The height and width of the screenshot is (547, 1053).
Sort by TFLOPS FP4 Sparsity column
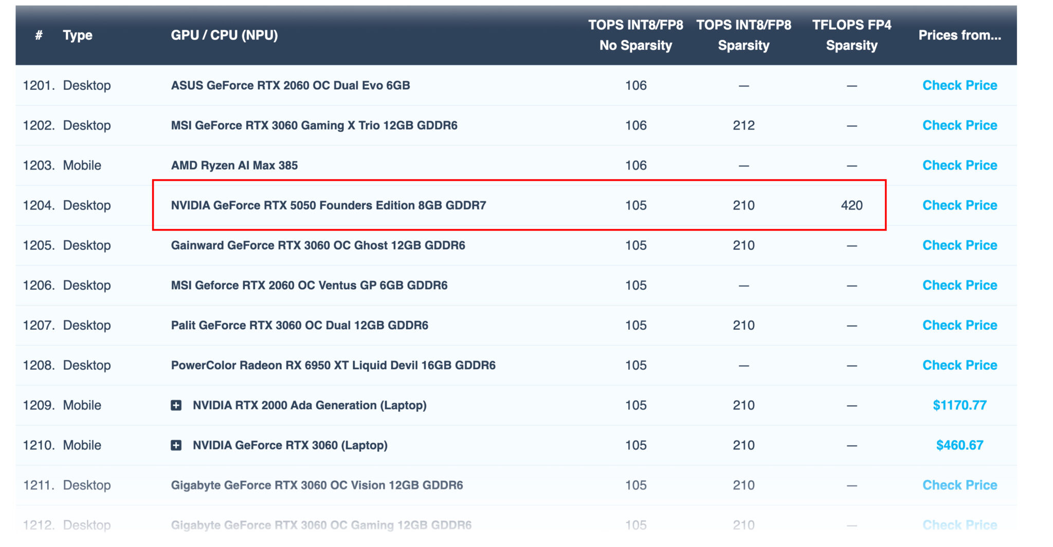point(851,35)
